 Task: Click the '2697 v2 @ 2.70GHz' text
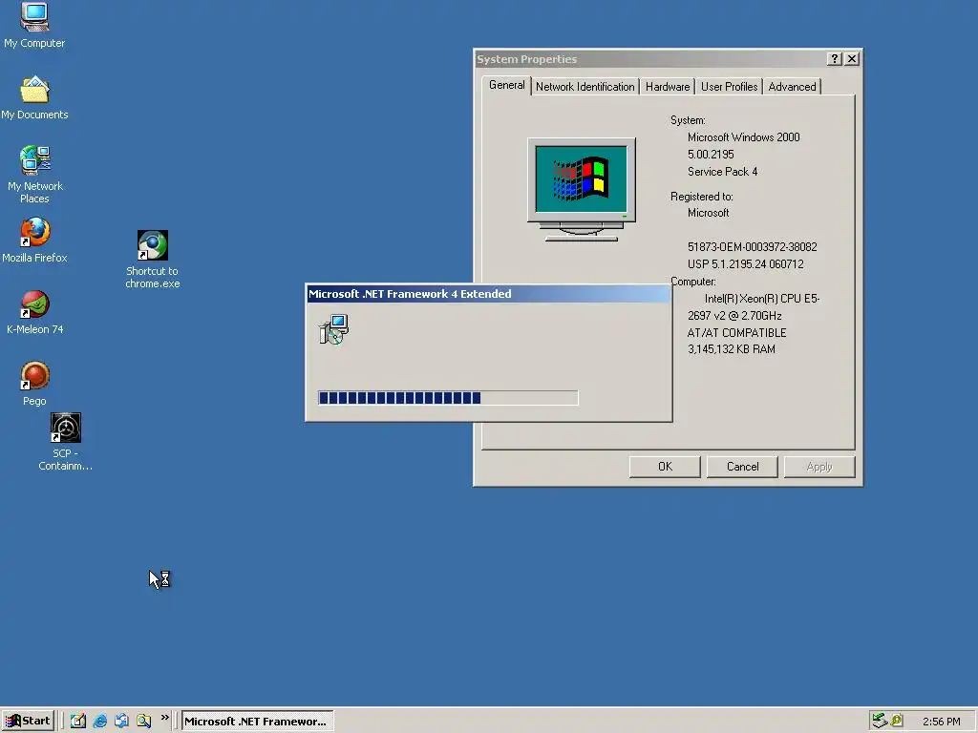pyautogui.click(x=734, y=315)
